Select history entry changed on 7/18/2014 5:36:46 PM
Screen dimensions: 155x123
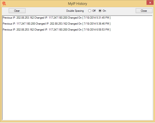[57, 24]
